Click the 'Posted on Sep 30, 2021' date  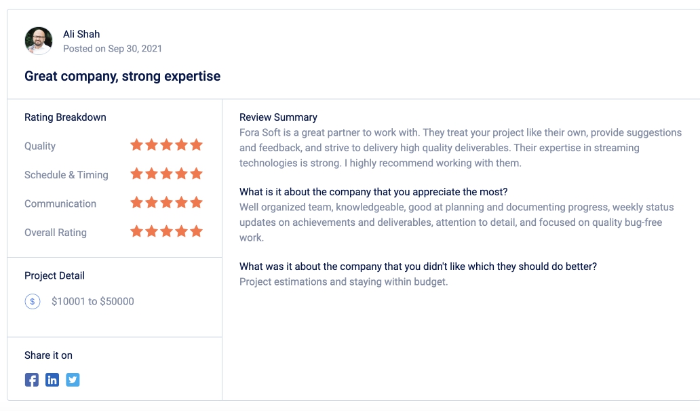113,49
